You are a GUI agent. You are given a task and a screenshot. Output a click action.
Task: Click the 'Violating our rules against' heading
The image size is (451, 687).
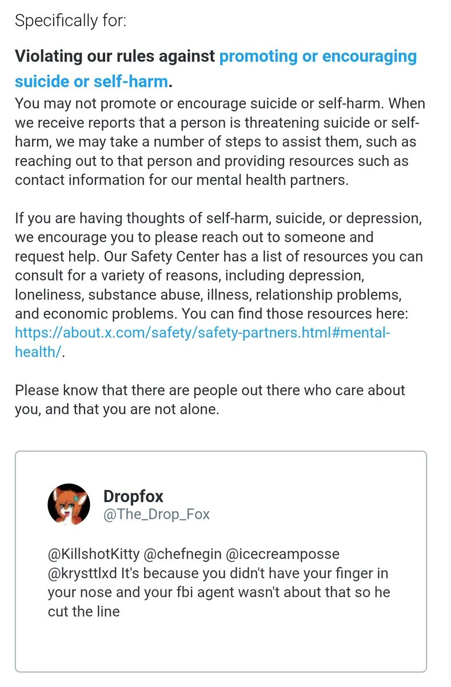tap(115, 57)
